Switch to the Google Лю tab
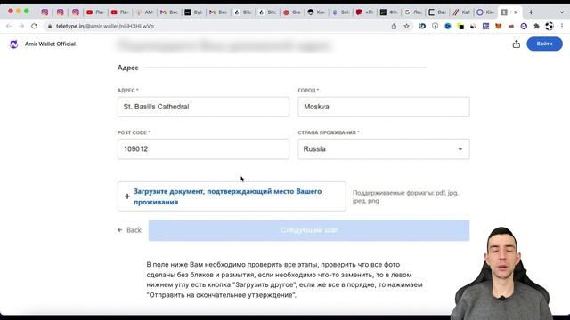The width and height of the screenshot is (570, 320). (x=413, y=12)
